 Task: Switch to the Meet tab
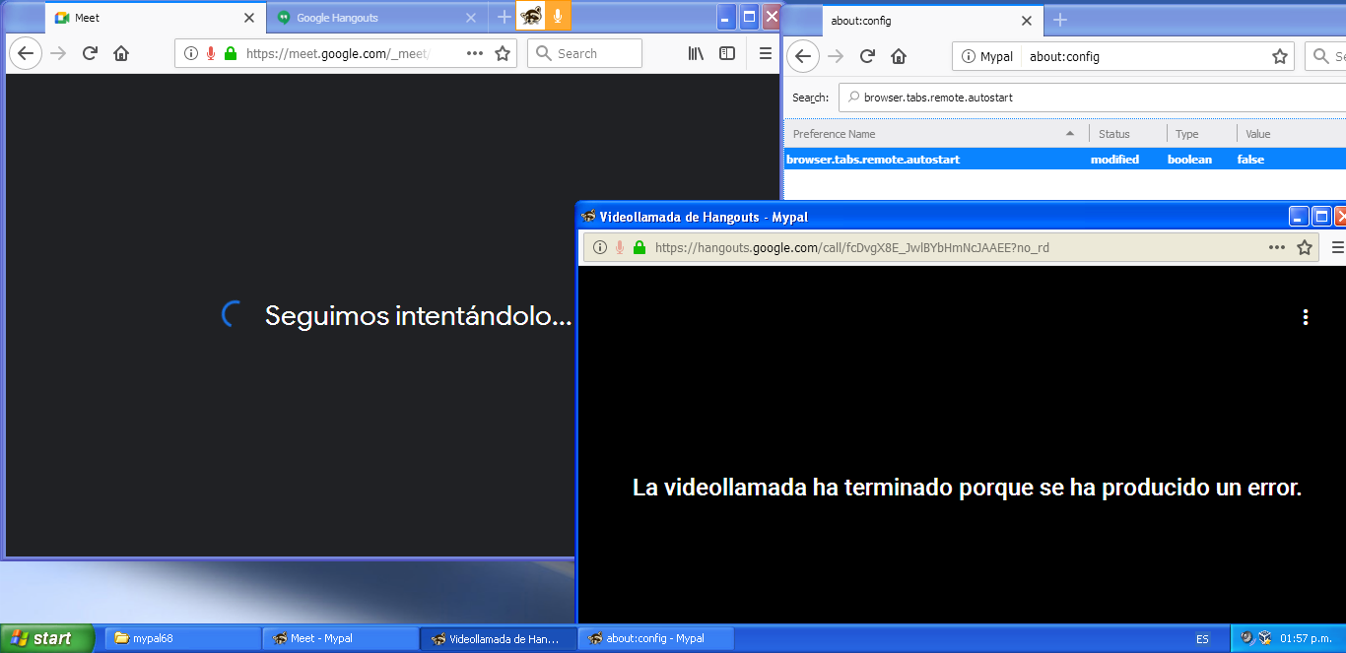point(156,18)
